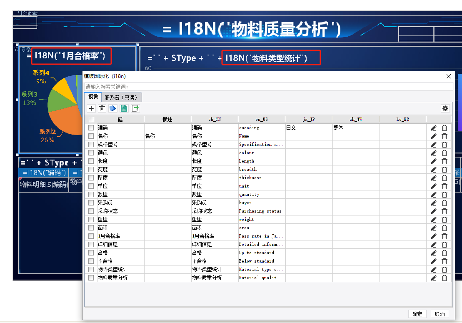Delete the 详细信息 row with its trash icon
The width and height of the screenshot is (462, 323).
click(445, 245)
